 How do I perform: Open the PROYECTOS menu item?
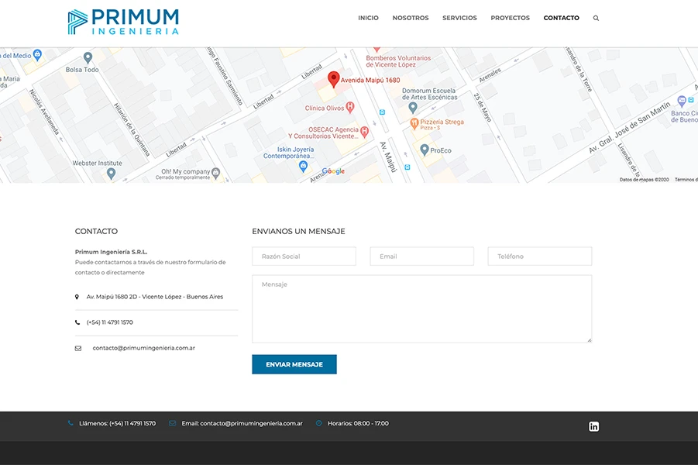510,18
